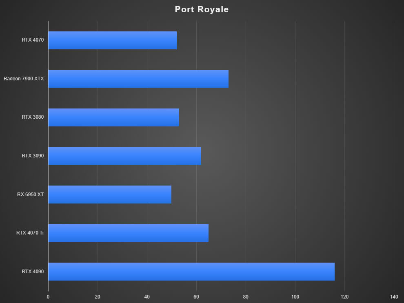Click the axis value 20
This screenshot has width=404, height=303.
coord(98,297)
